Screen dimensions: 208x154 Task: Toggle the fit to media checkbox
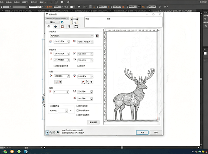55,66
